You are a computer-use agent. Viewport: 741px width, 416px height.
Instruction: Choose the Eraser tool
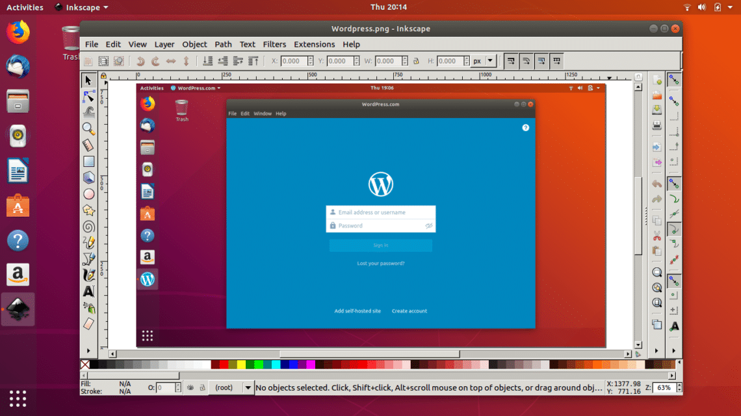(x=89, y=324)
